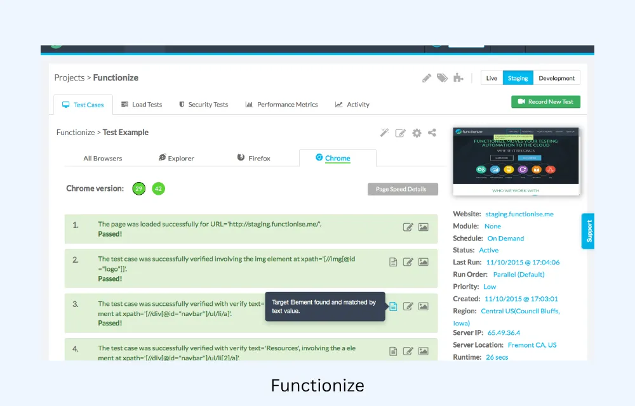Select the Firefox browser tab
This screenshot has width=635, height=406.
254,158
